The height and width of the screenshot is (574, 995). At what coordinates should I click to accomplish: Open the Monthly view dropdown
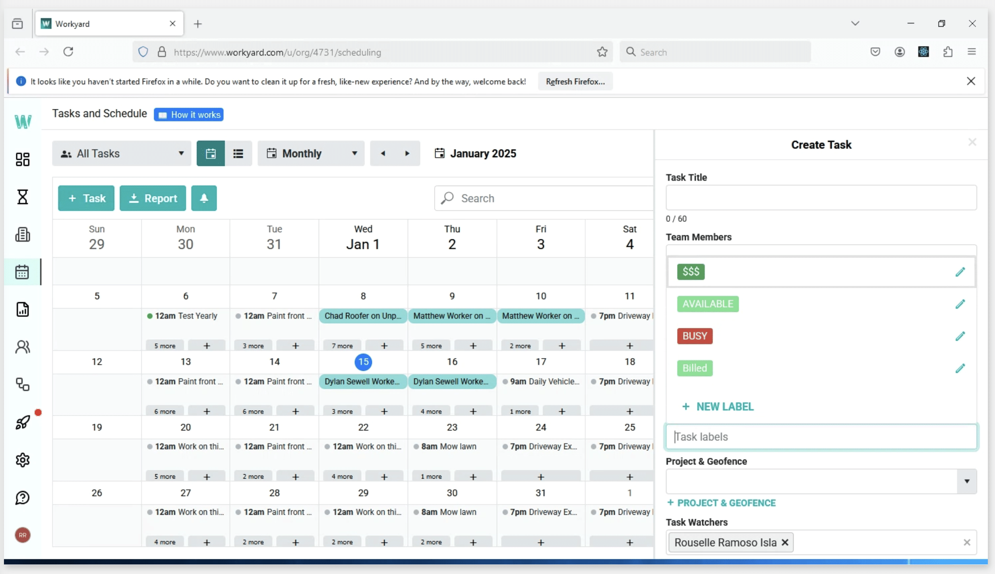tap(311, 153)
